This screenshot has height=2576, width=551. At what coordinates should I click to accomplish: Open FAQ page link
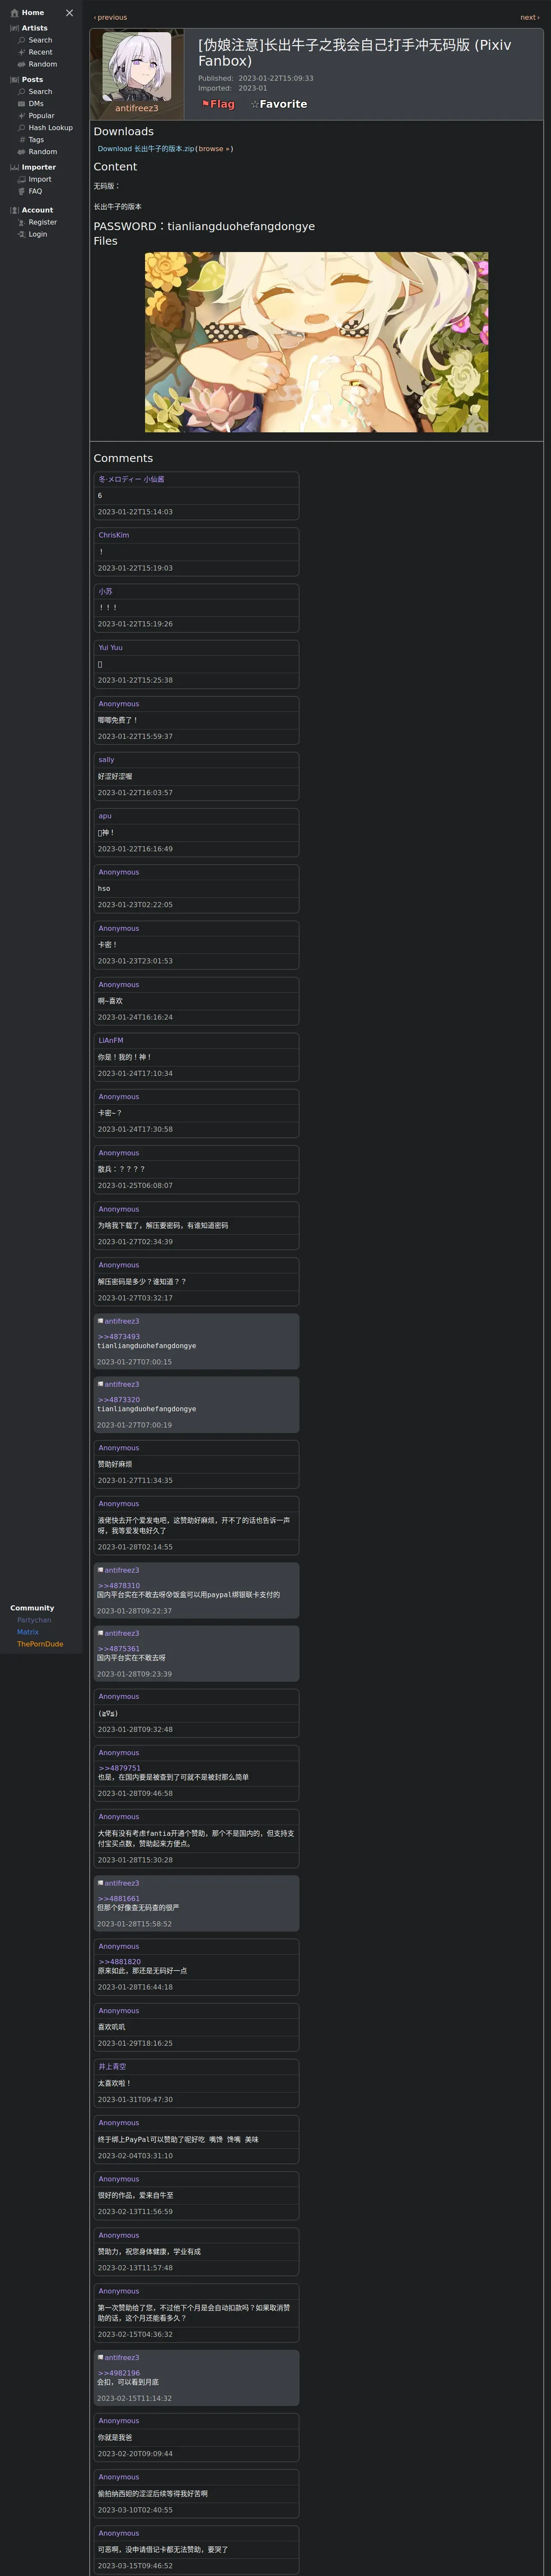(x=35, y=191)
